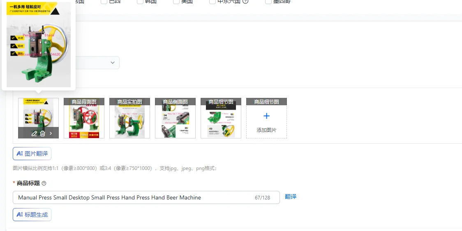
Task: Click into the 商品标题 text field
Action: click(x=146, y=197)
